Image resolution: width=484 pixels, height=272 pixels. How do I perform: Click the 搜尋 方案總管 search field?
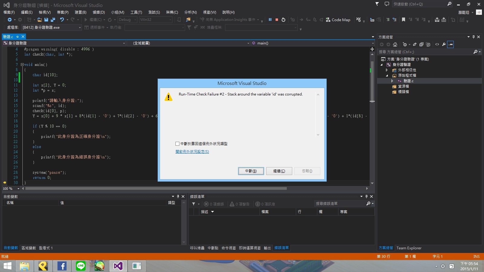425,52
